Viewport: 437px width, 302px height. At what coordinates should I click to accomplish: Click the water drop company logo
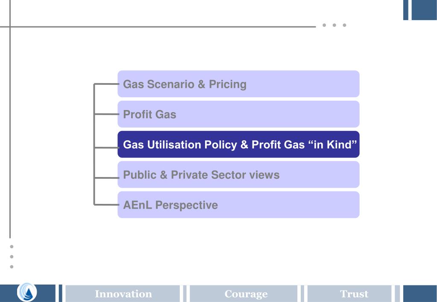pos(27,292)
